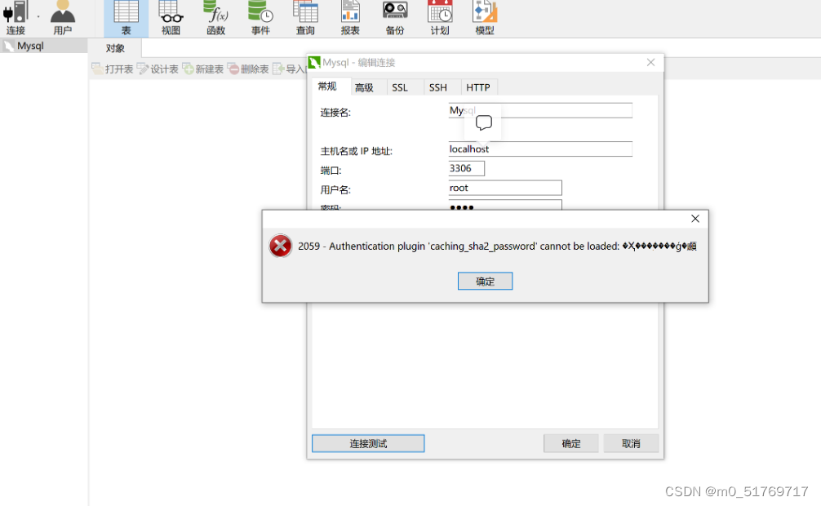Click 删除表 (Delete Table) in object toolbar
821x506 pixels.
pyautogui.click(x=248, y=69)
